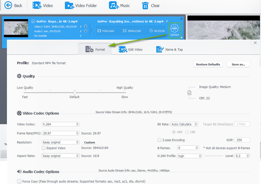Open the codec Option gear icon
Screen dimensions: 261x184
click(x=174, y=28)
